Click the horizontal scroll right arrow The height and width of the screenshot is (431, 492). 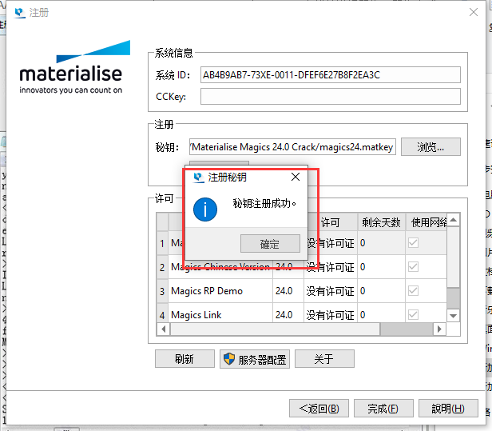click(x=439, y=329)
